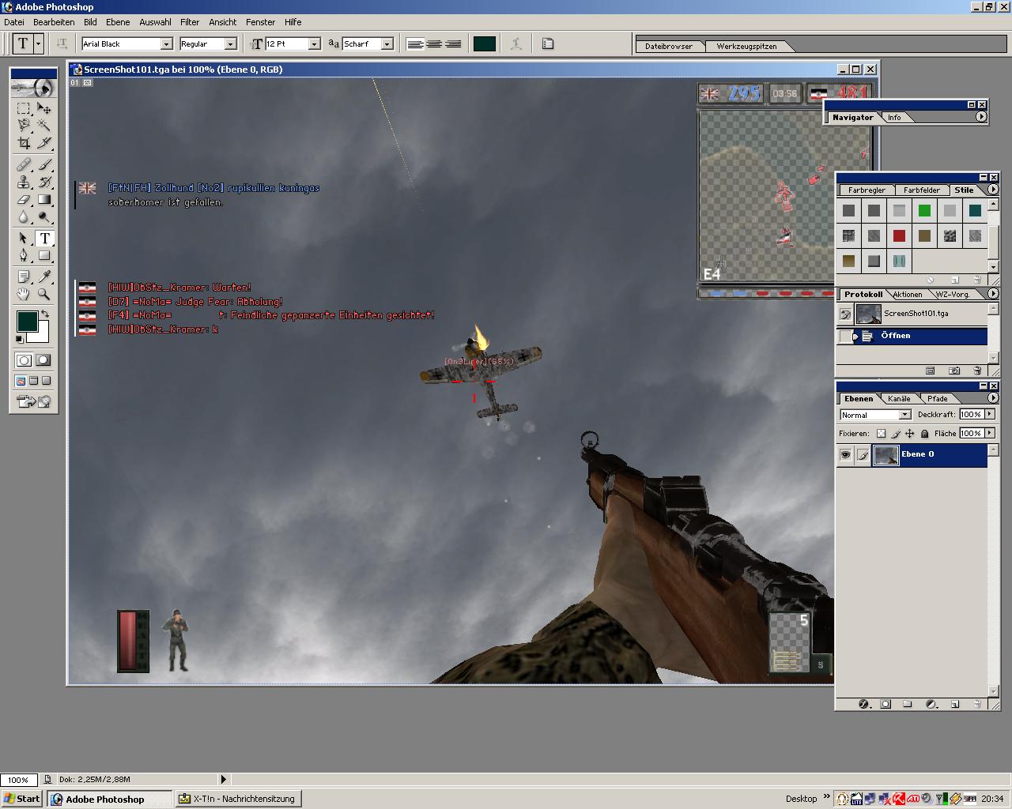Screen dimensions: 1012x809
Task: Toggle lock transparent pixels checkbox
Action: click(x=881, y=433)
